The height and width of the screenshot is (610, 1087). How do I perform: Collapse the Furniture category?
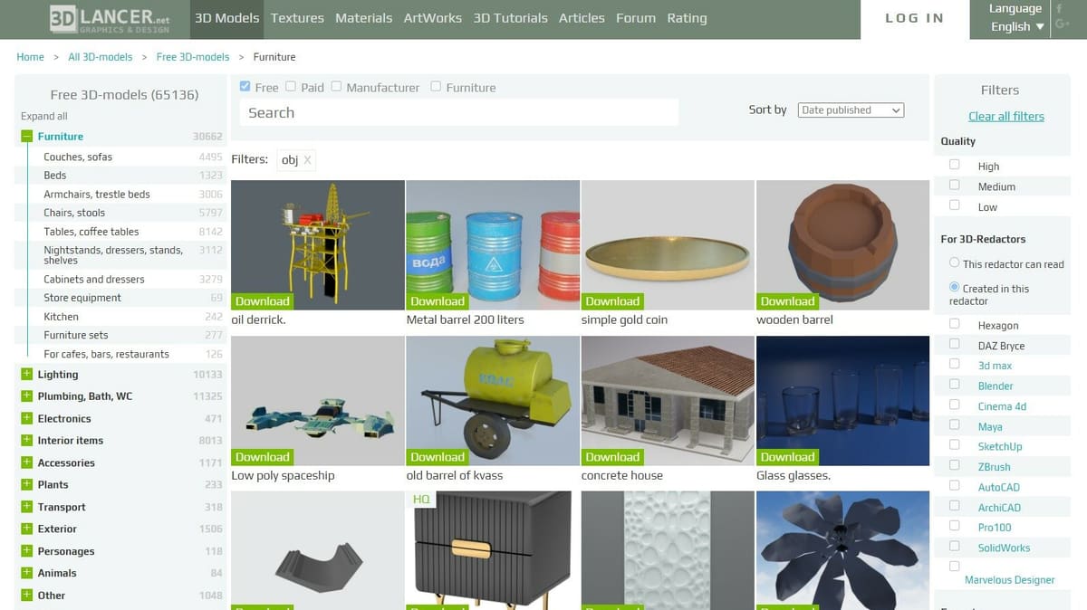click(x=27, y=137)
